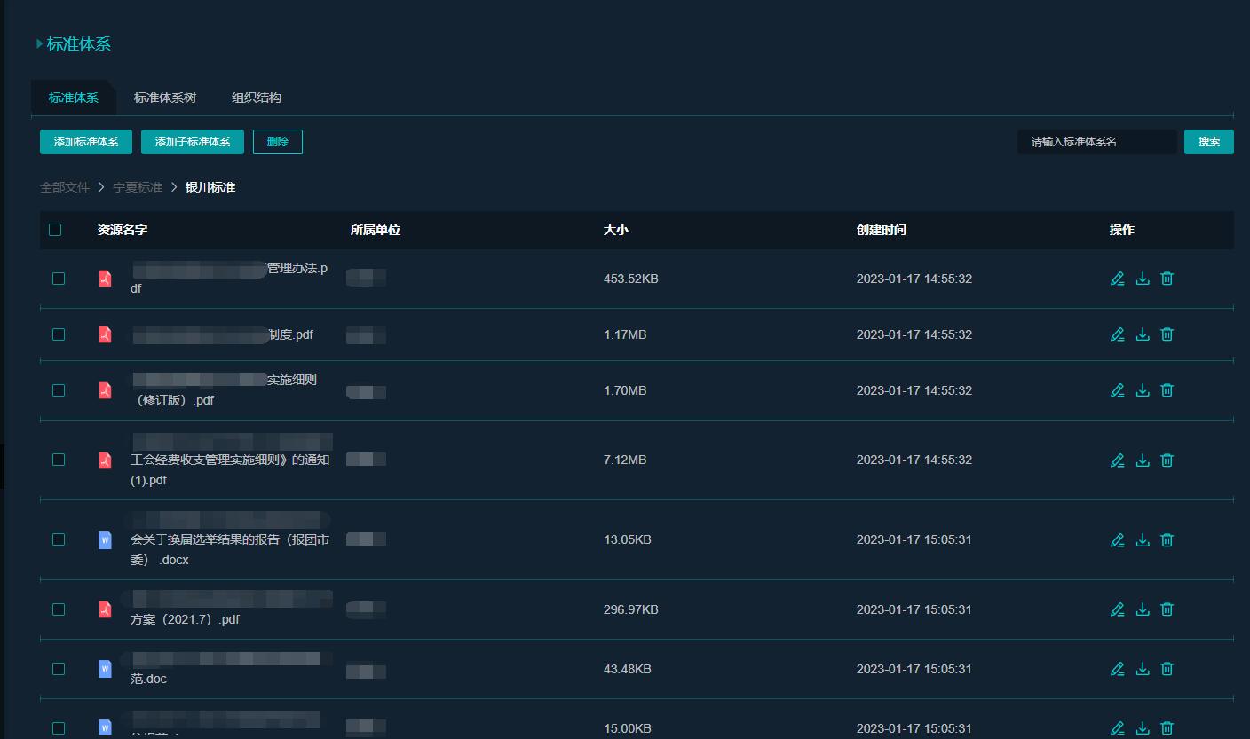Viewport: 1250px width, 739px height.
Task: Delete the 43.48KB doc row
Action: [x=1167, y=669]
